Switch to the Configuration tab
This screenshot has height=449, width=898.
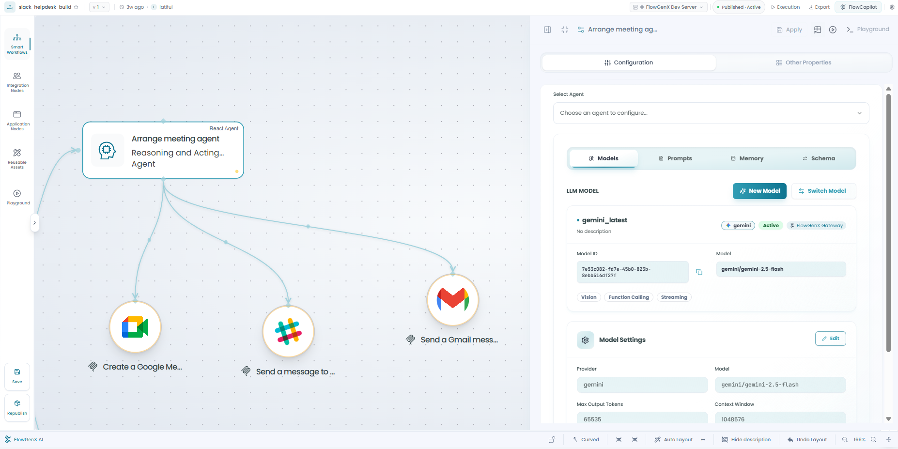point(629,62)
